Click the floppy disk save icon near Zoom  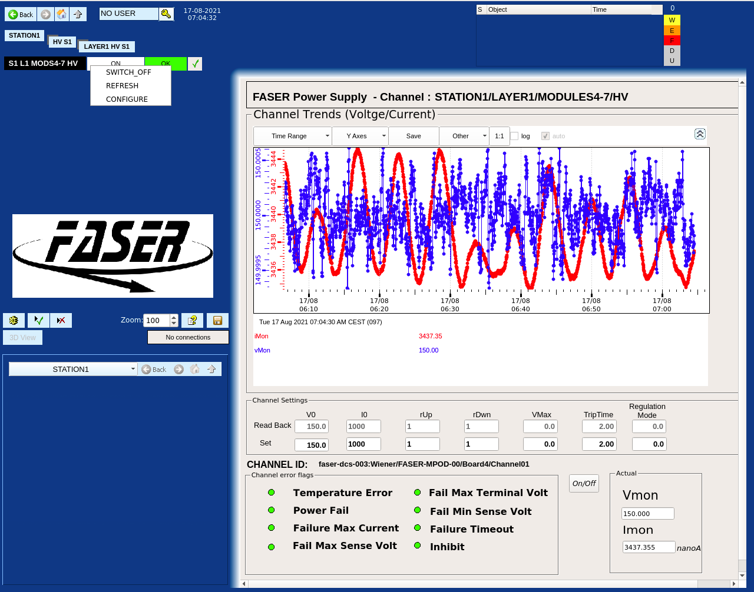217,320
